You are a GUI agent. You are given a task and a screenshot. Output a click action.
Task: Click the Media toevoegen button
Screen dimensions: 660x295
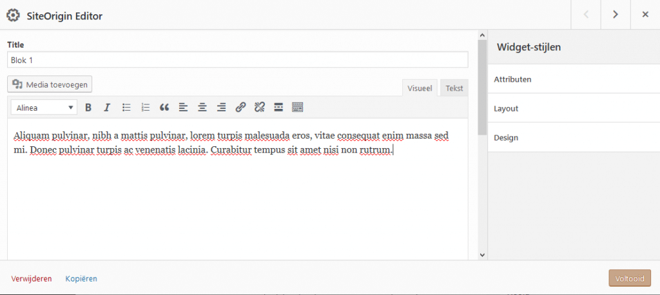tap(50, 84)
